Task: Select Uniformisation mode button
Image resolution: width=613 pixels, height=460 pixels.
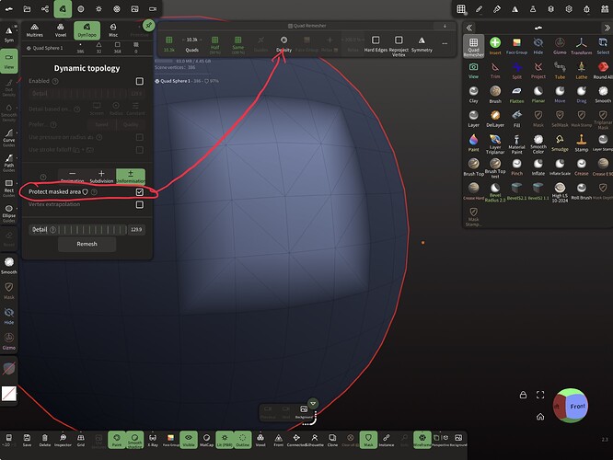Action: pos(131,177)
